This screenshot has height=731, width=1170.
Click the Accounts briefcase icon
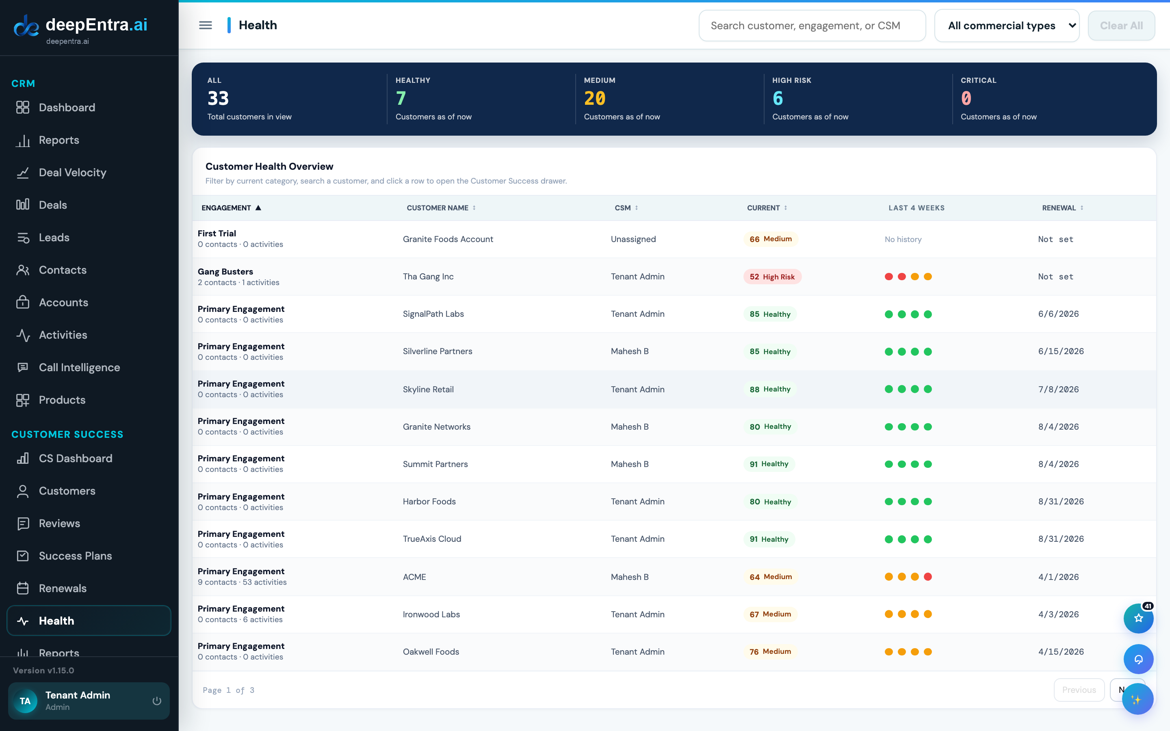point(23,302)
